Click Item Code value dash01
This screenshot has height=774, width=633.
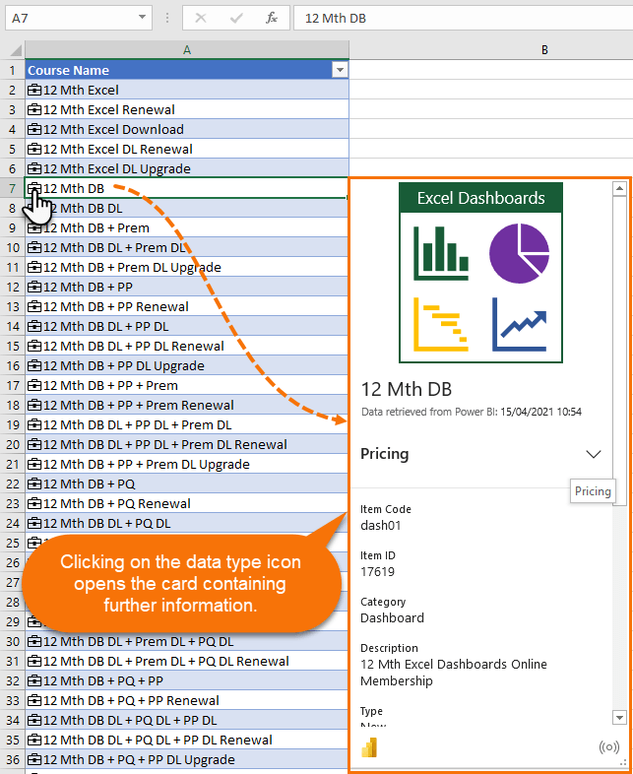(380, 526)
